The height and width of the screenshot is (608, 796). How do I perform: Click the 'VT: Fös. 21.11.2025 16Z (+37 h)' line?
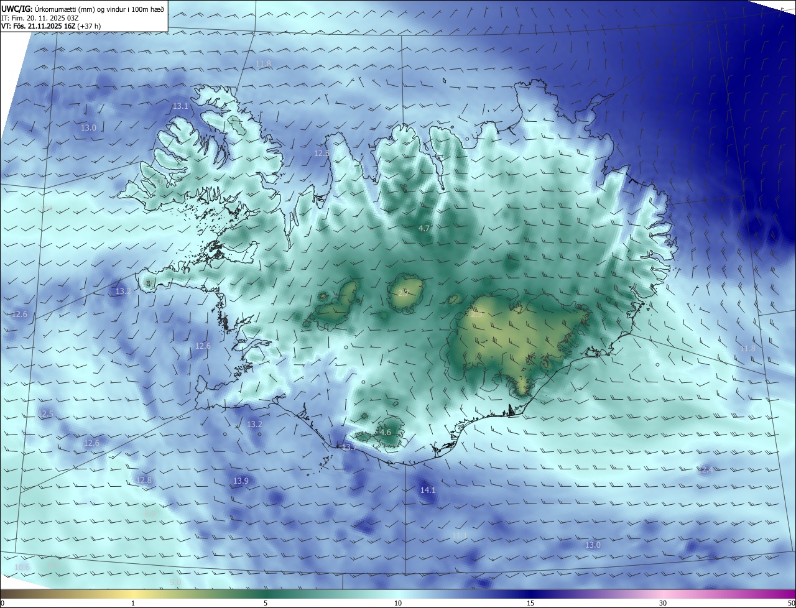[50, 26]
